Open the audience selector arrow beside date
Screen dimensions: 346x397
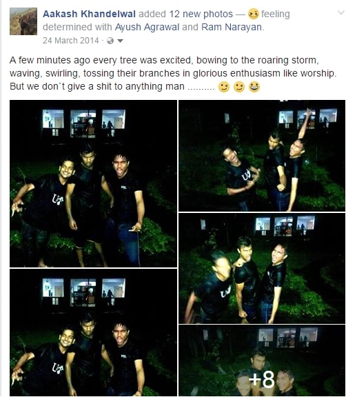point(121,41)
